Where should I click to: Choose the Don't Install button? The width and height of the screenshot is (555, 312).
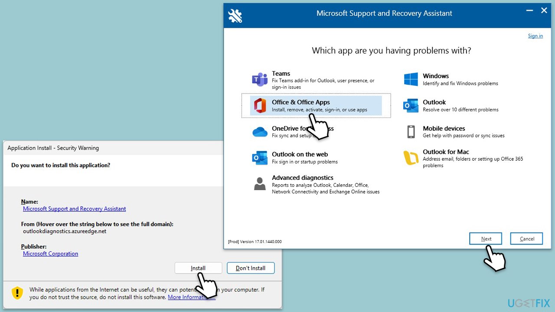251,268
